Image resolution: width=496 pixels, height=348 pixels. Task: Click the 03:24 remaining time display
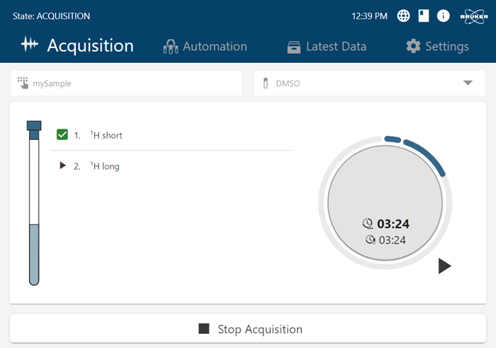(x=386, y=224)
